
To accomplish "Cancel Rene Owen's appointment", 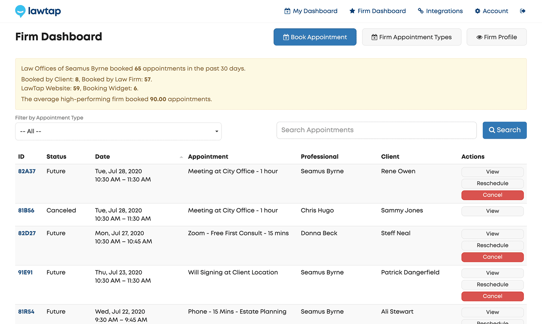I will pos(492,195).
